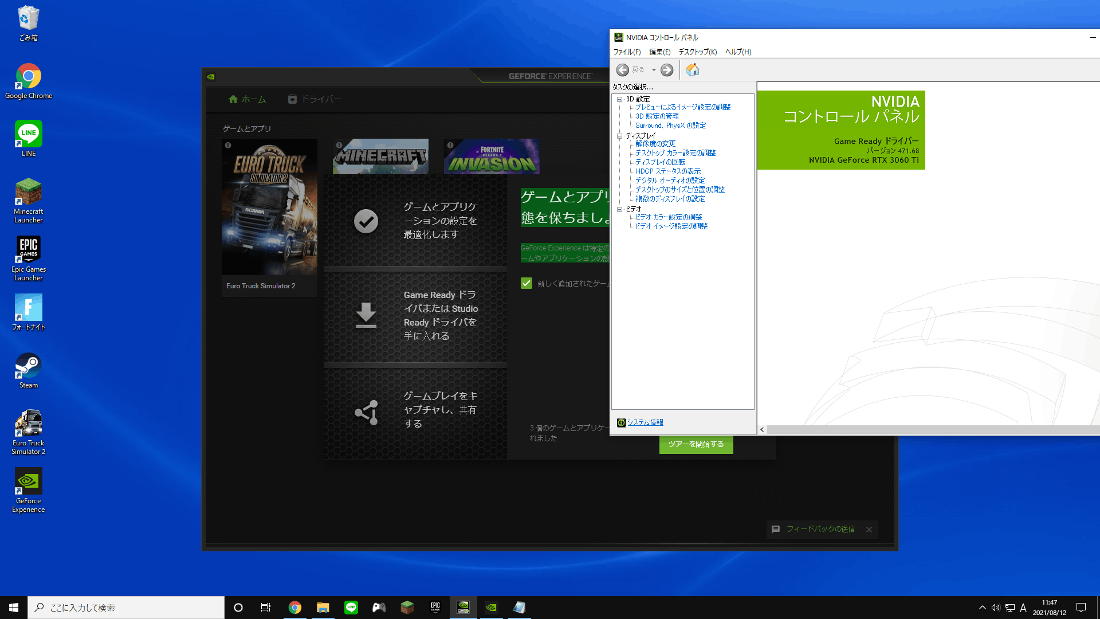Click the volume icon in system tray
This screenshot has width=1100, height=619.
(996, 608)
